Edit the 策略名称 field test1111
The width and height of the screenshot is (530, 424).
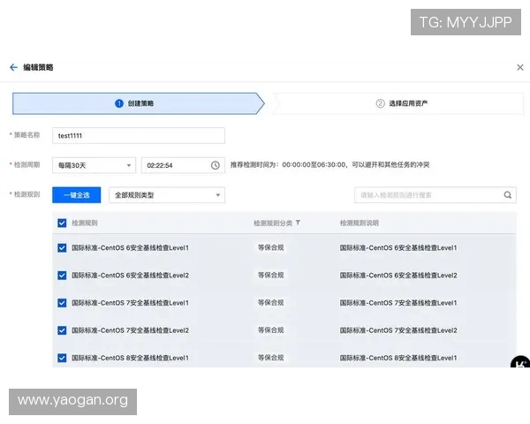(x=139, y=135)
